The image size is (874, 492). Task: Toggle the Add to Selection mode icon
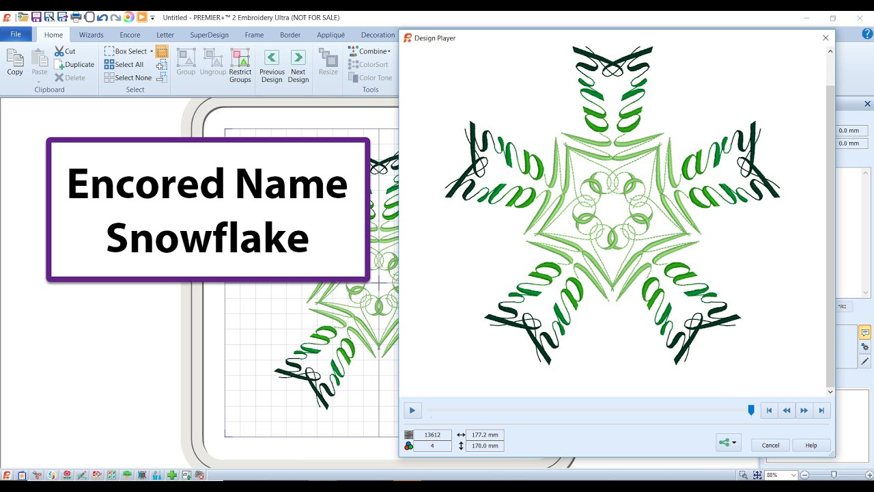click(162, 65)
